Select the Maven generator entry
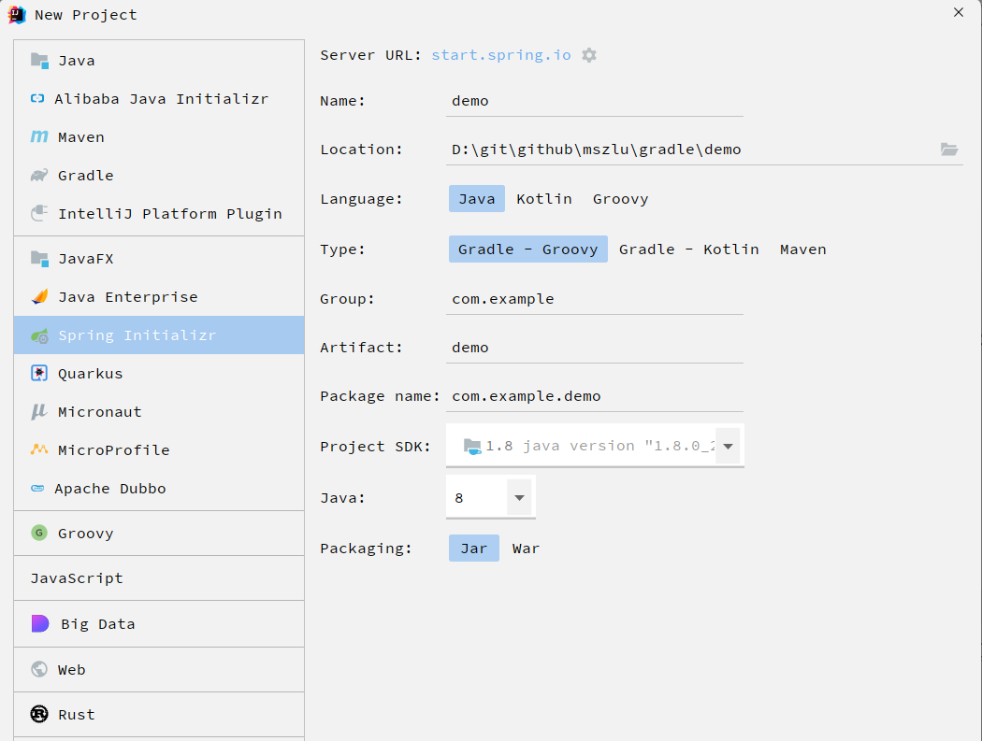 159,137
